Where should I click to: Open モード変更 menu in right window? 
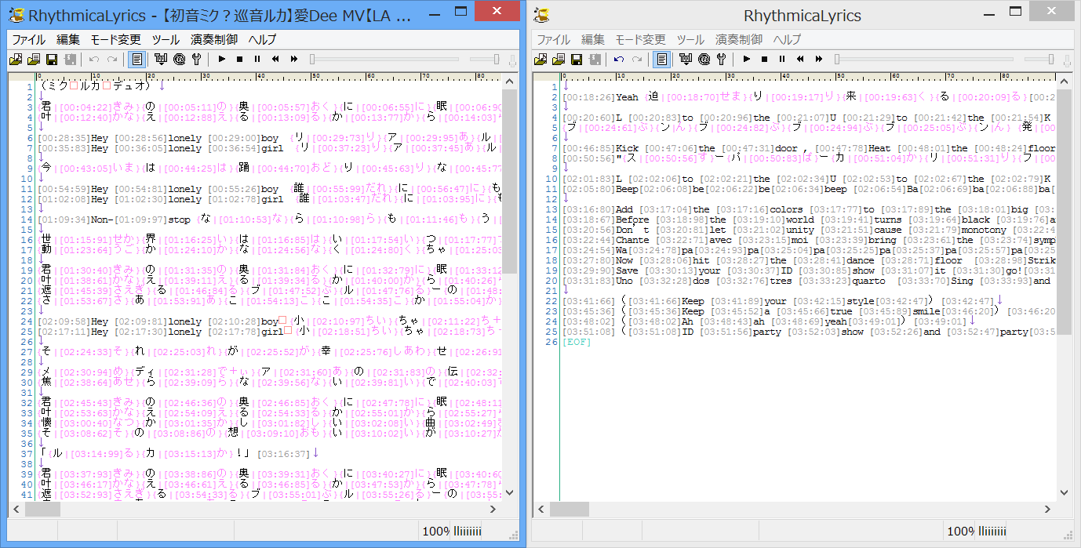tap(640, 39)
